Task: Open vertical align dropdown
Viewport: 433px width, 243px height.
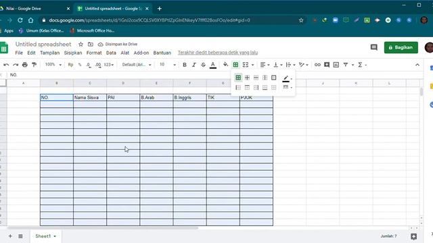Action: (x=277, y=65)
